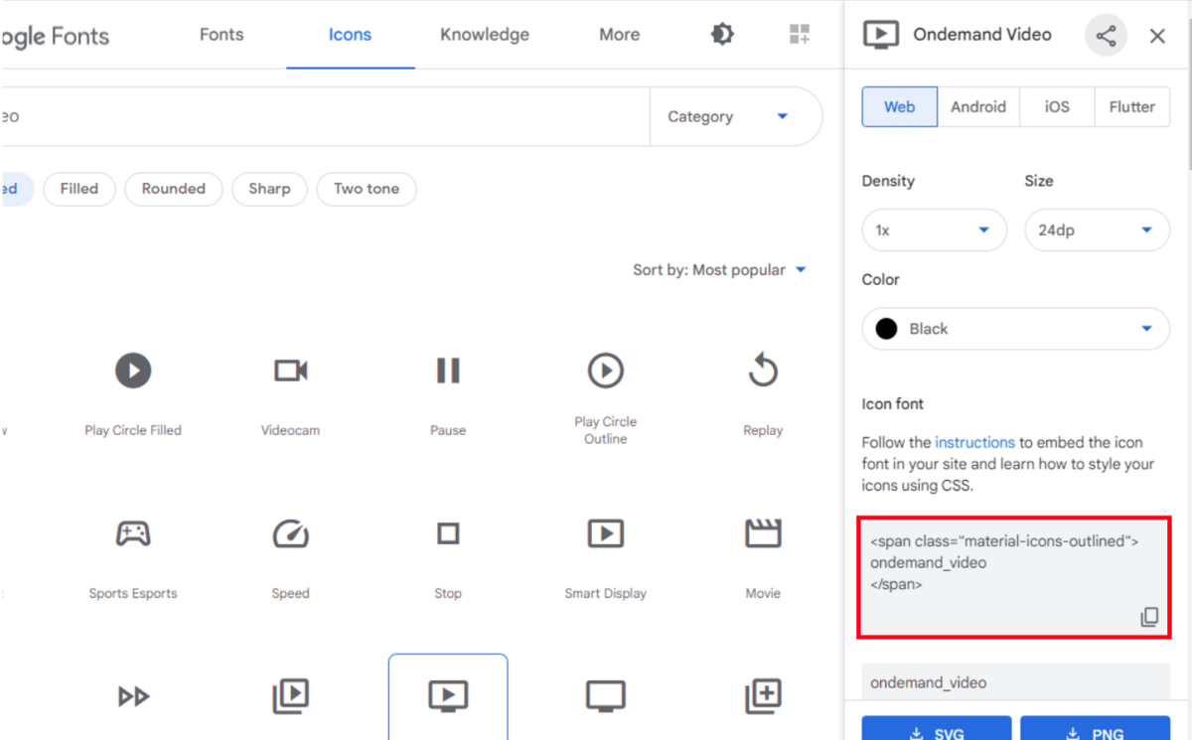Toggle the dark theme brightness icon
The image size is (1192, 740).
(722, 35)
